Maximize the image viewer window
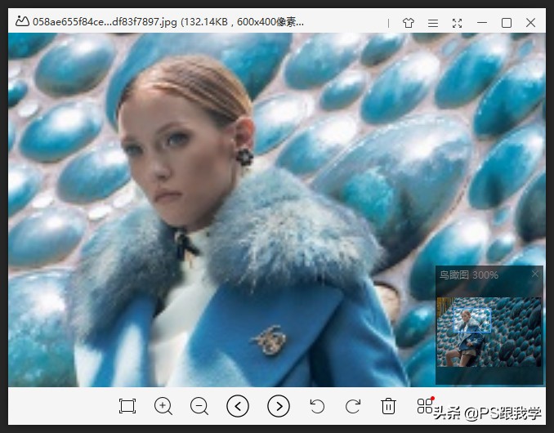 click(507, 23)
